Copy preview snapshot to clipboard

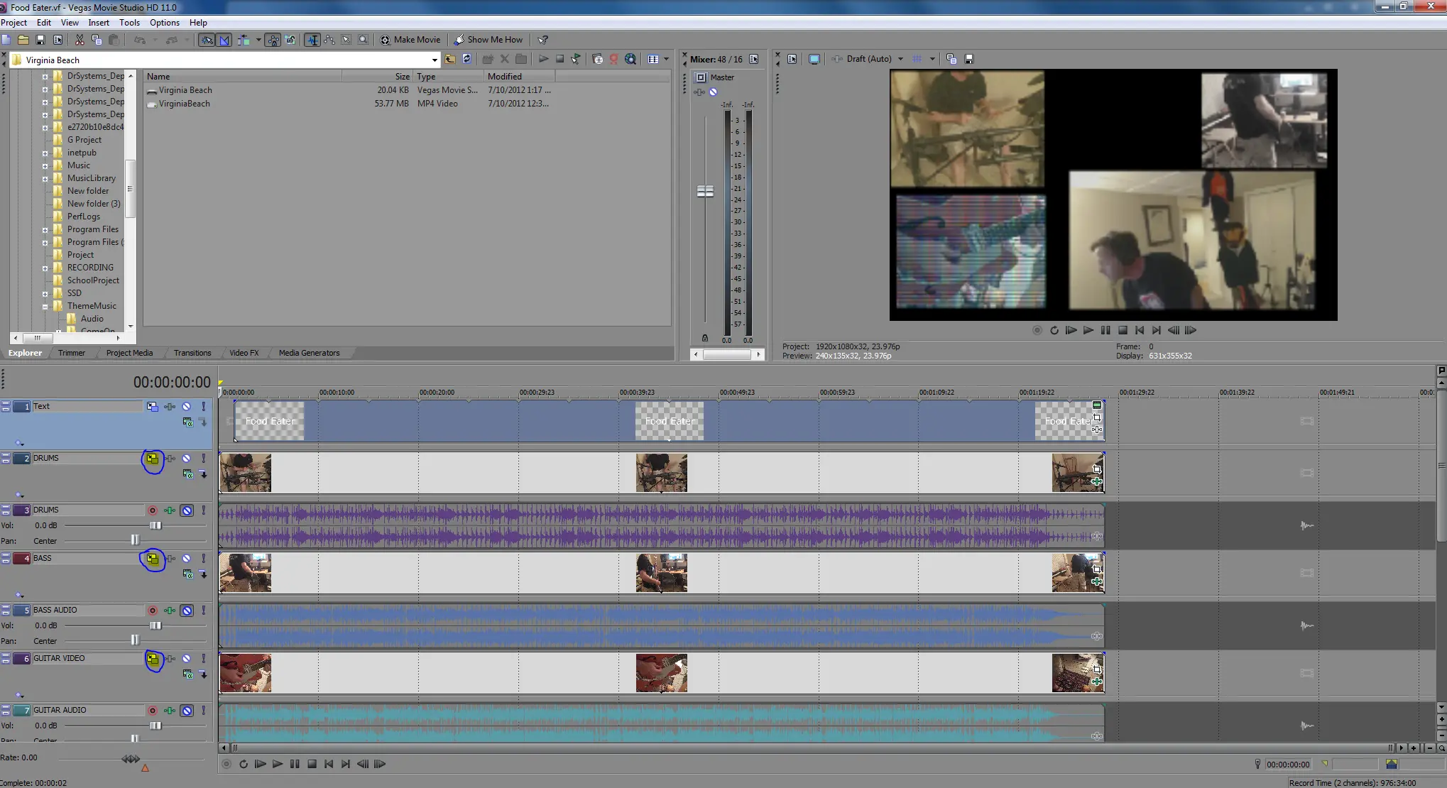951,59
